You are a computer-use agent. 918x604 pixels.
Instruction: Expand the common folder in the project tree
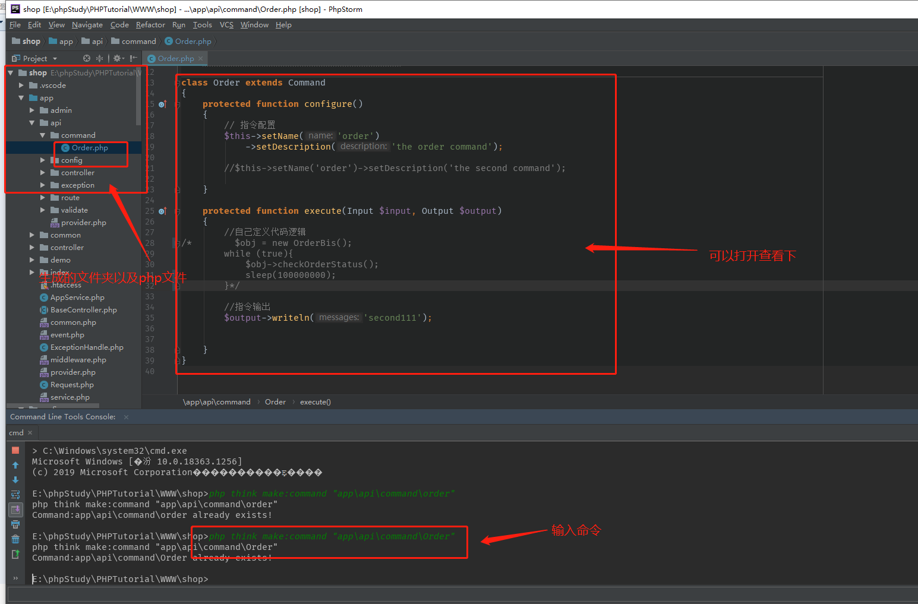pyautogui.click(x=33, y=235)
